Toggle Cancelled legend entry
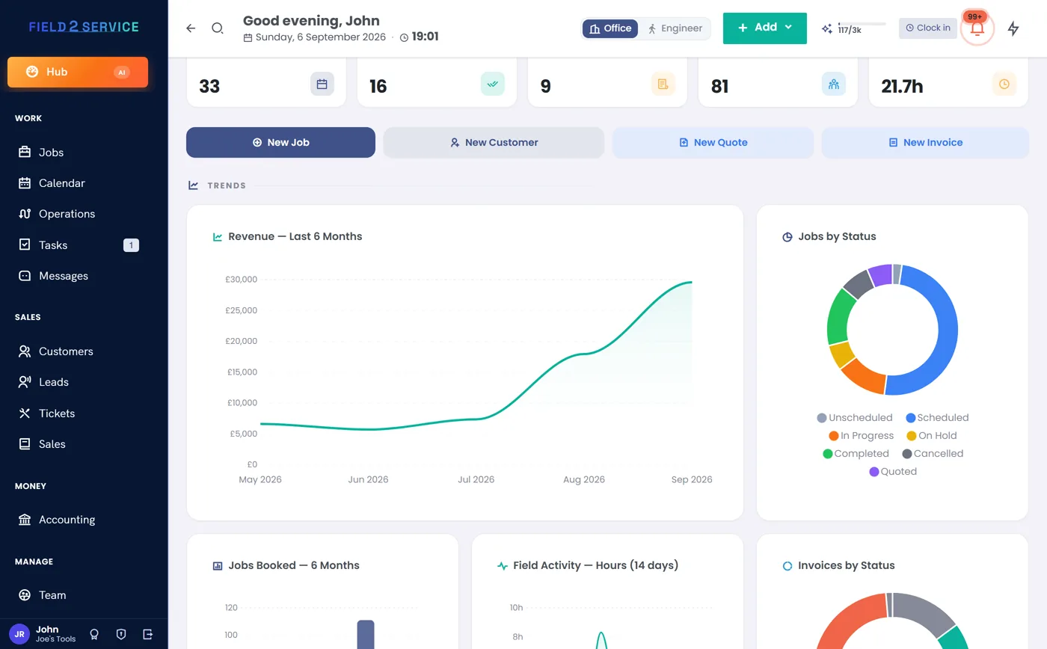1047x649 pixels. tap(933, 454)
